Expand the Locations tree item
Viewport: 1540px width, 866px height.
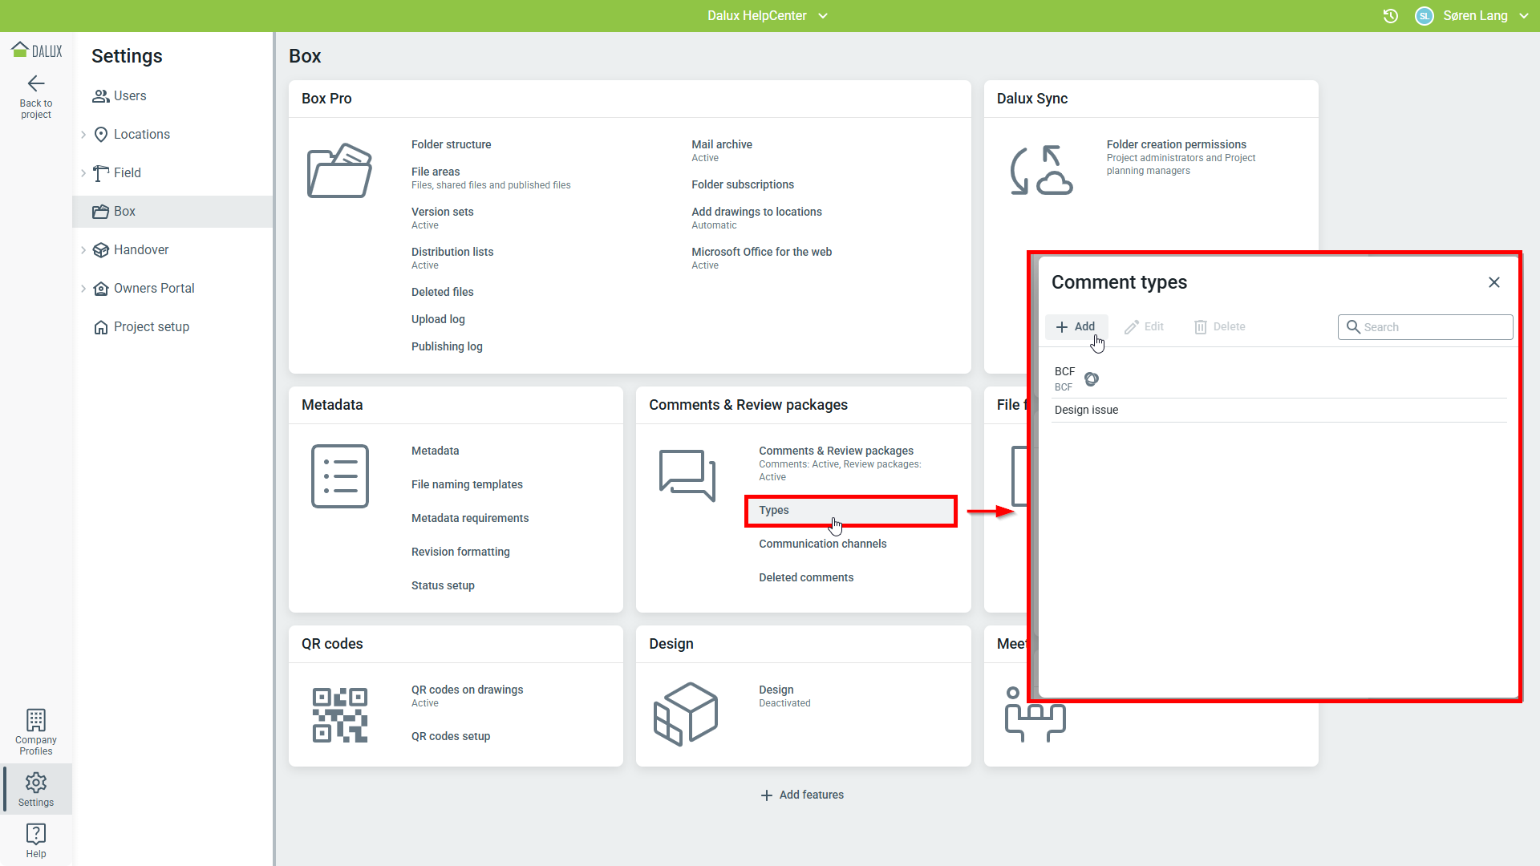tap(83, 135)
